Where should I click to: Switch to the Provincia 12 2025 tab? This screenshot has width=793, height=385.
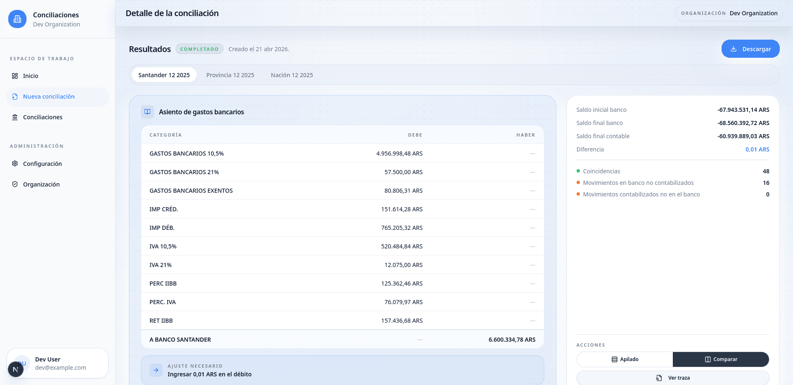pos(230,75)
